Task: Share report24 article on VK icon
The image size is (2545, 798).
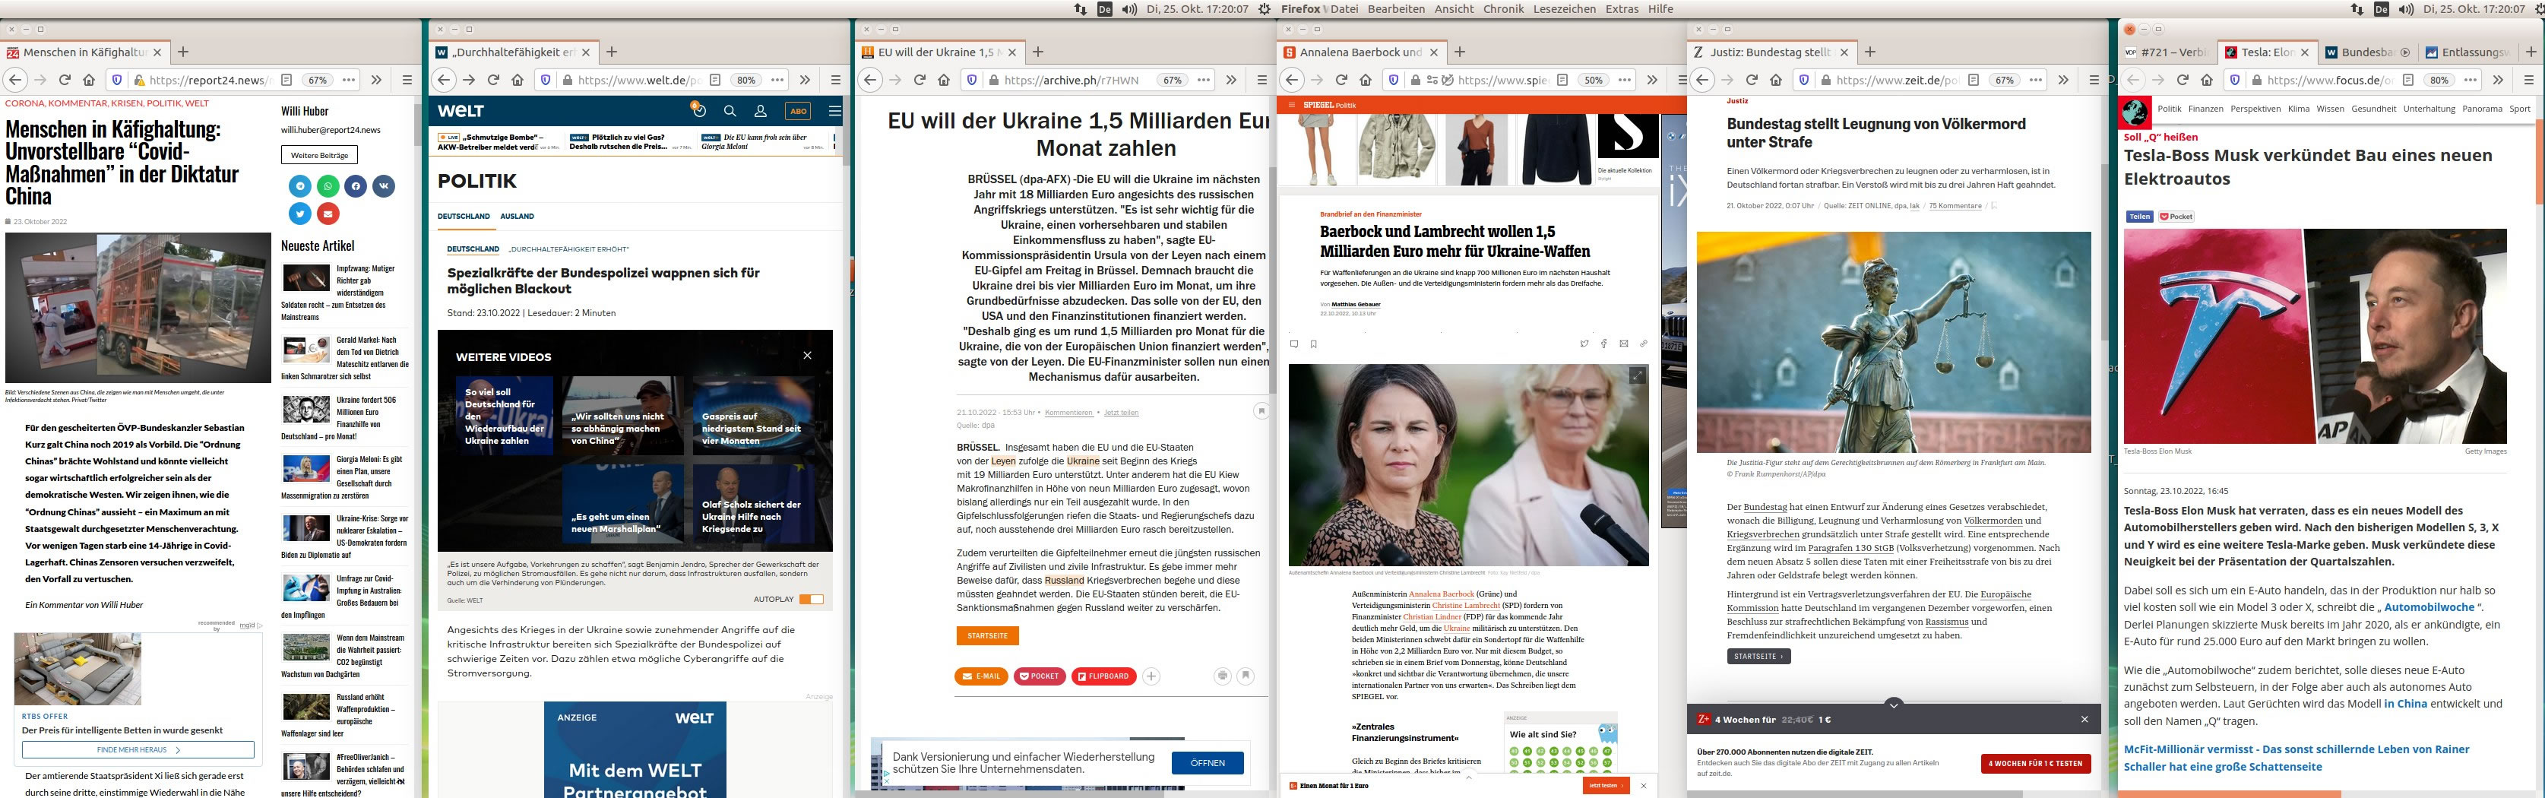Action: [383, 185]
